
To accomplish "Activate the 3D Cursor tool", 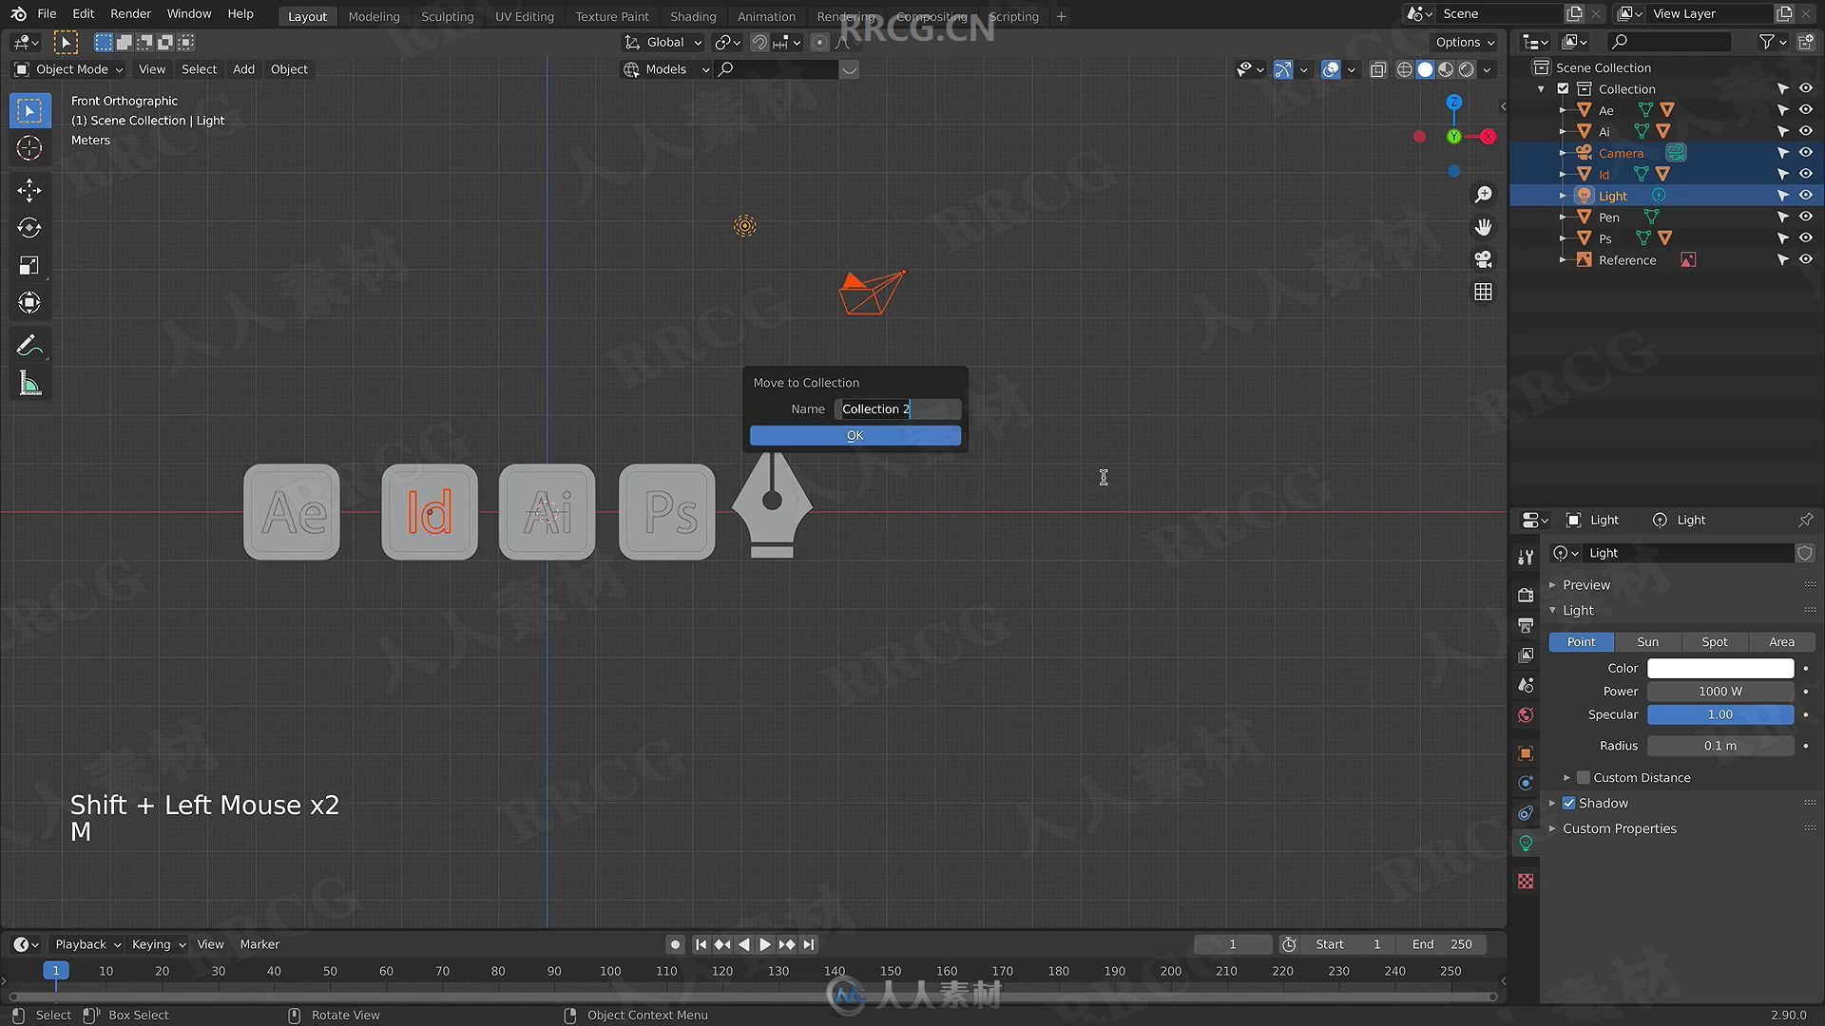I will coord(29,148).
